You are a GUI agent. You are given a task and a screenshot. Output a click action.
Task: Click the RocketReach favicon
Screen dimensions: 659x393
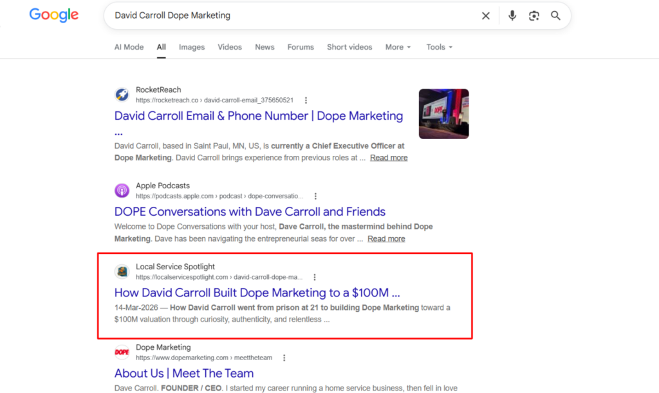[122, 94]
